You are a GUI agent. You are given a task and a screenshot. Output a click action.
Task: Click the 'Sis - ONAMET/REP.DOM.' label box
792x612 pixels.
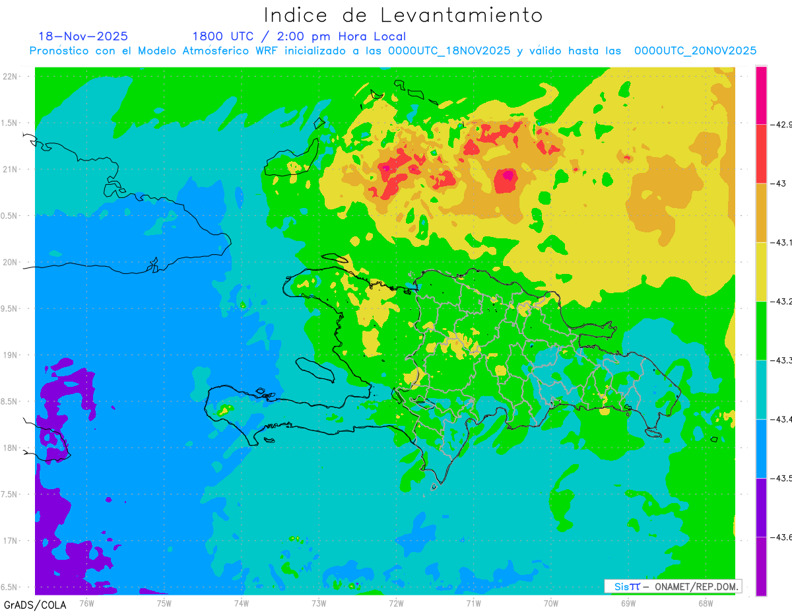tap(673, 586)
